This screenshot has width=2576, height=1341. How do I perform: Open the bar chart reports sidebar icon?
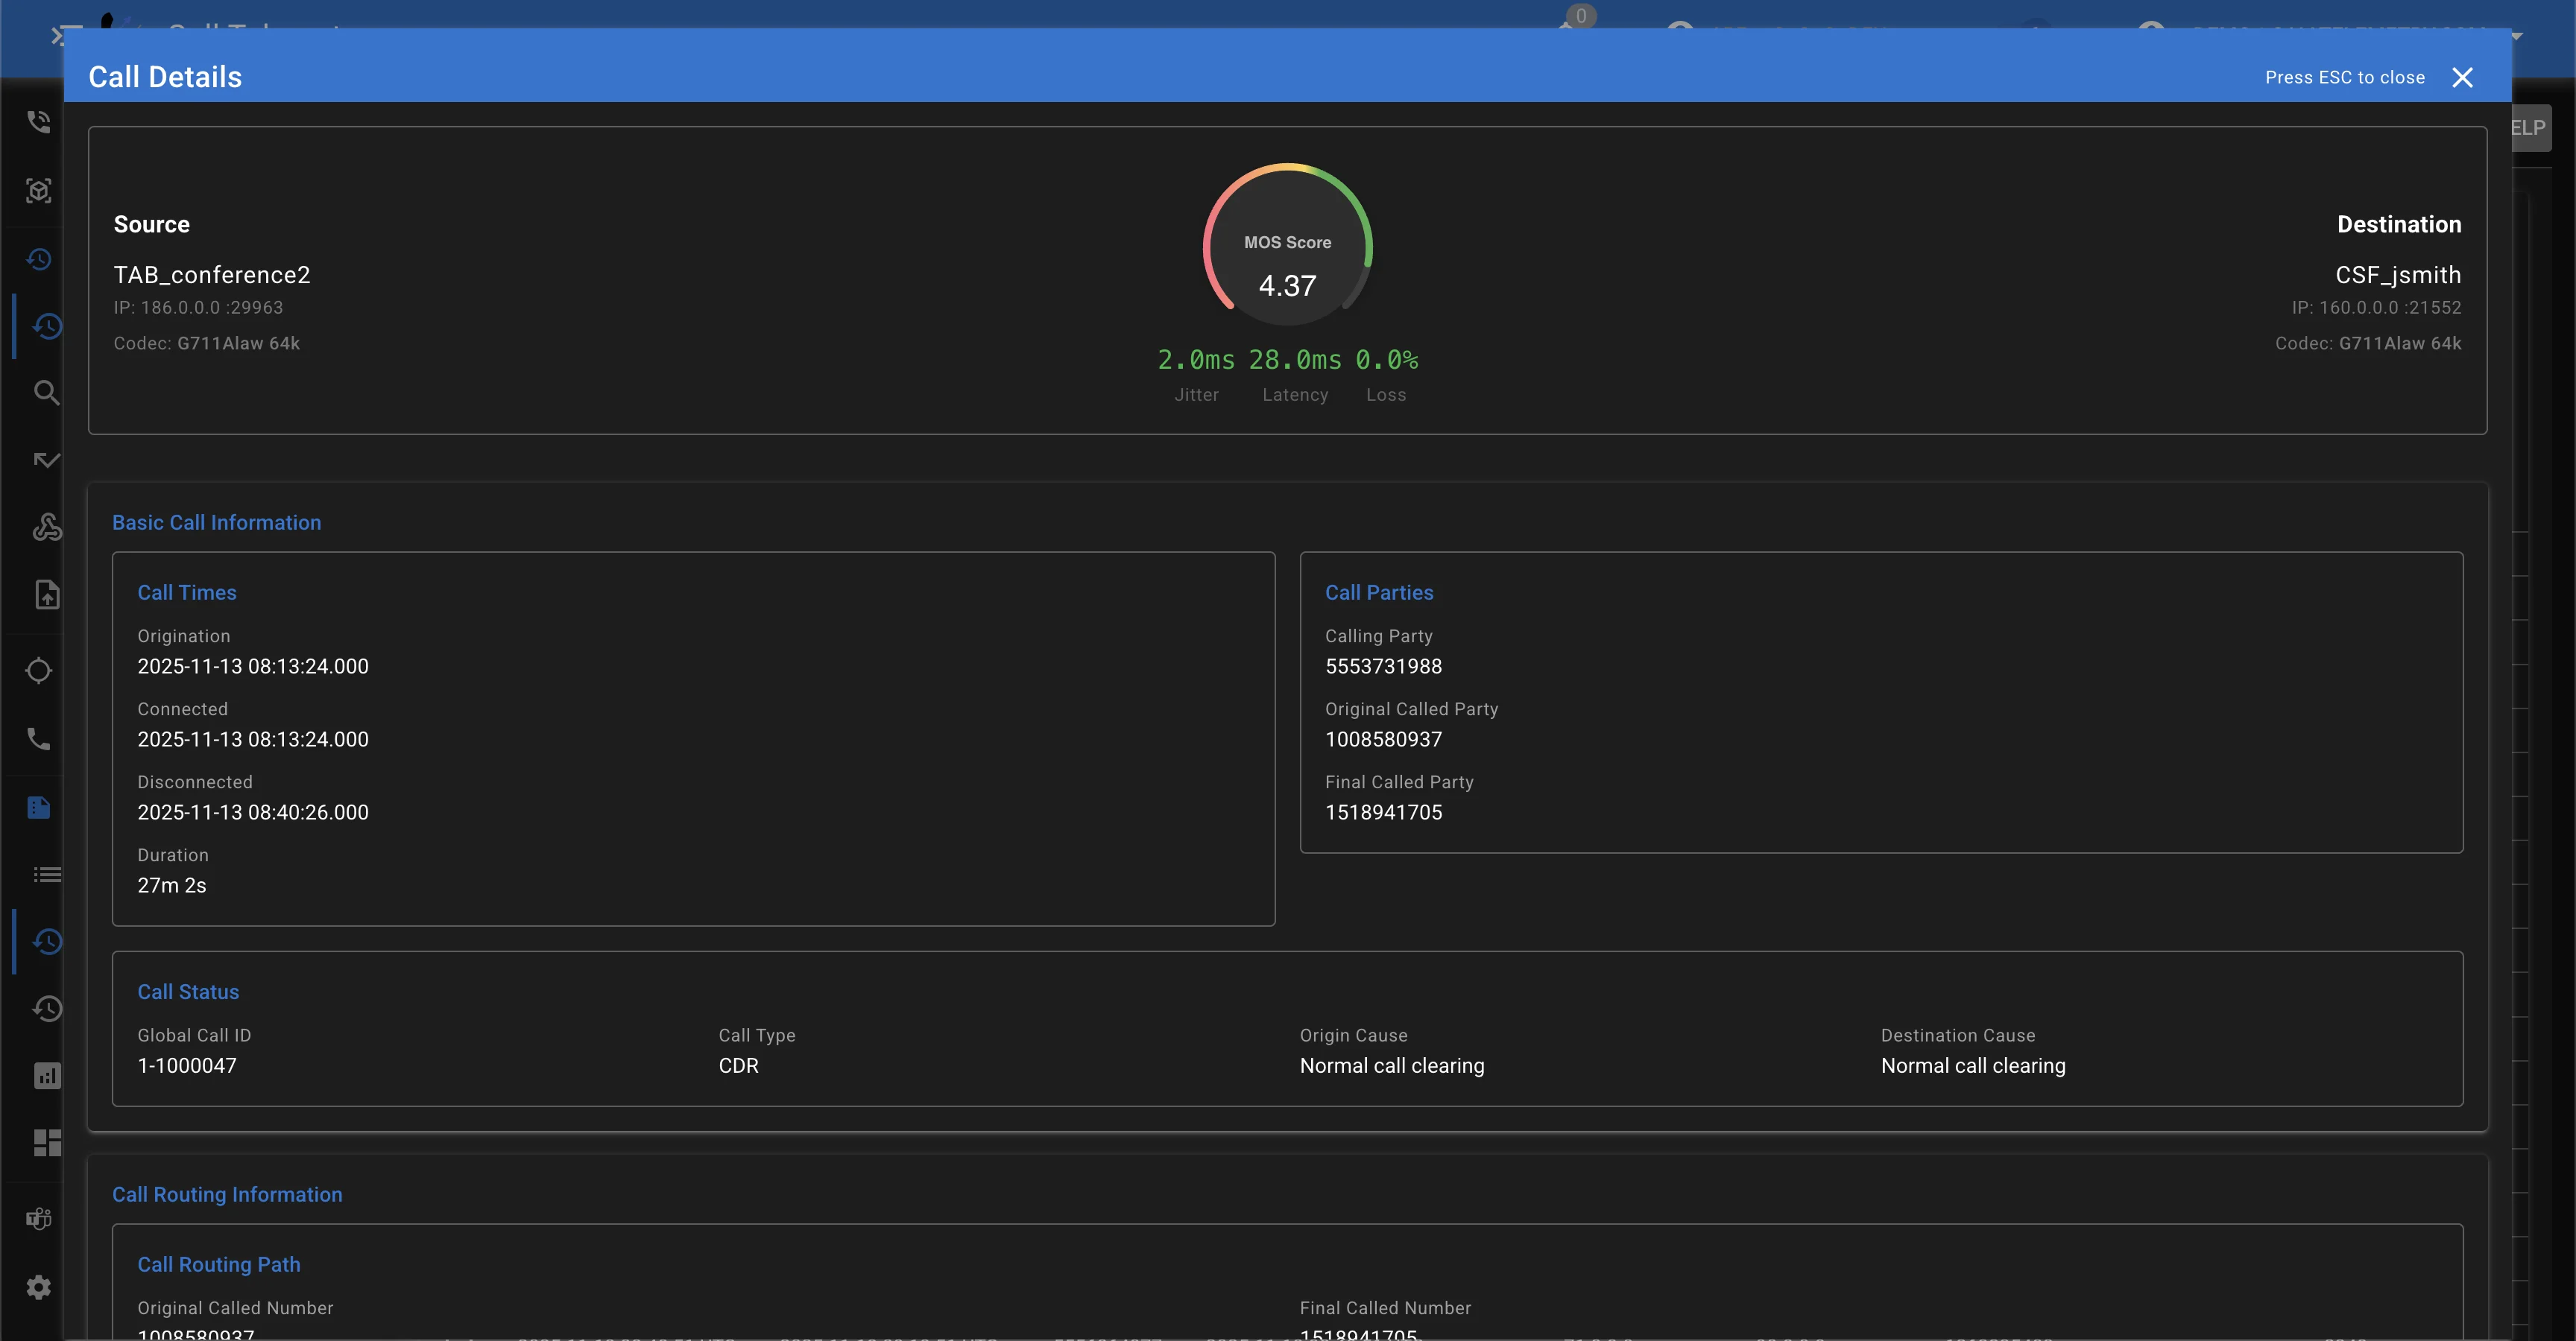pyautogui.click(x=47, y=1077)
